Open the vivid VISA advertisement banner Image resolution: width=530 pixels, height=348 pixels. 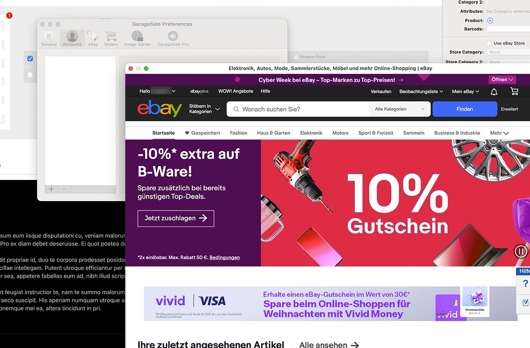click(331, 304)
